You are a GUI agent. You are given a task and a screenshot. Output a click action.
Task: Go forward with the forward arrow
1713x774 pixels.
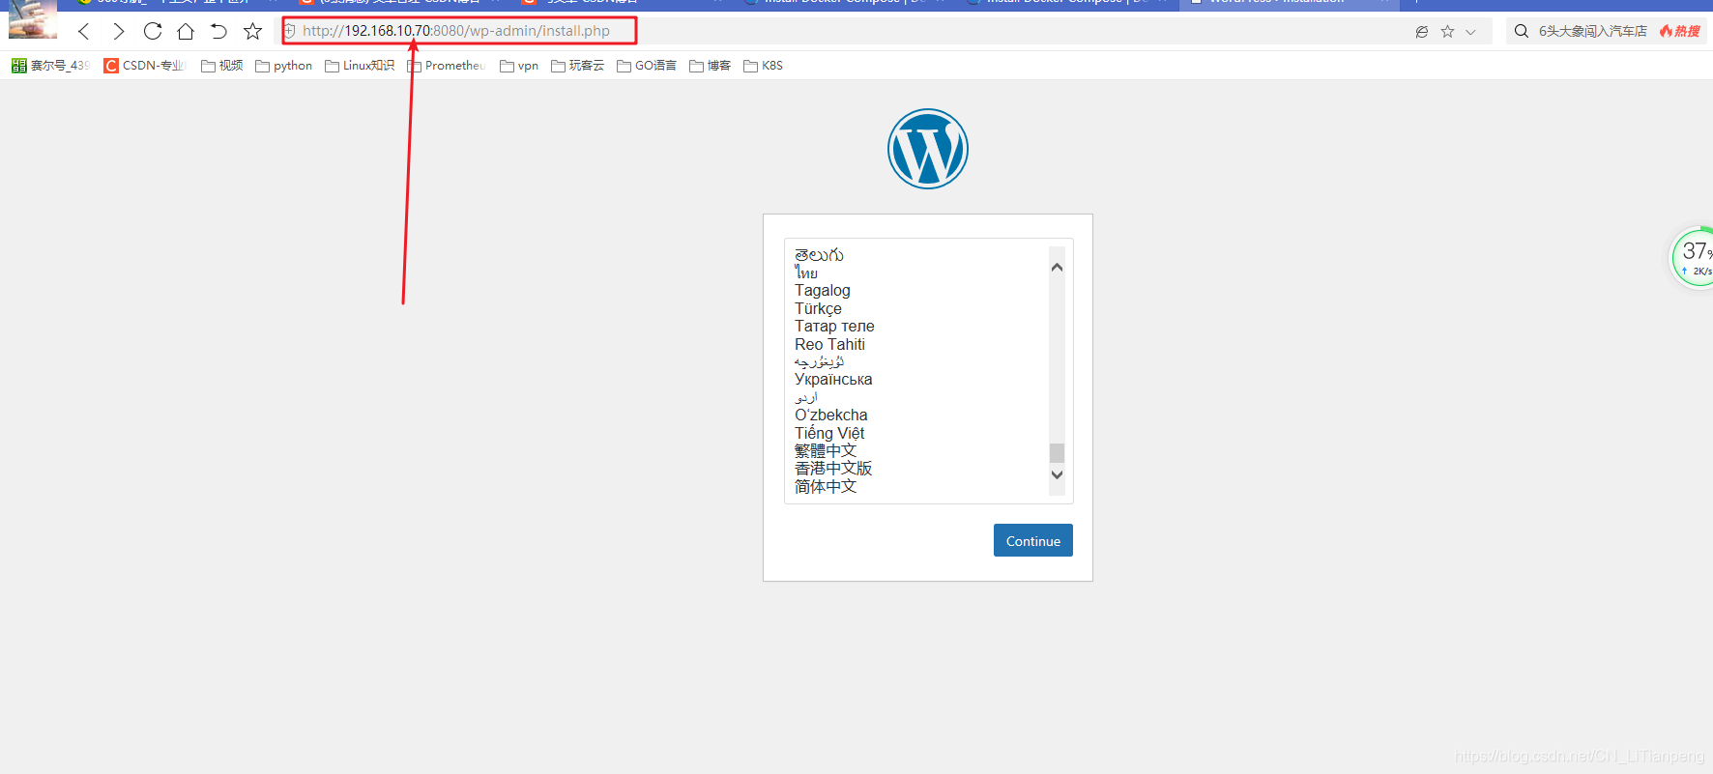coord(118,31)
